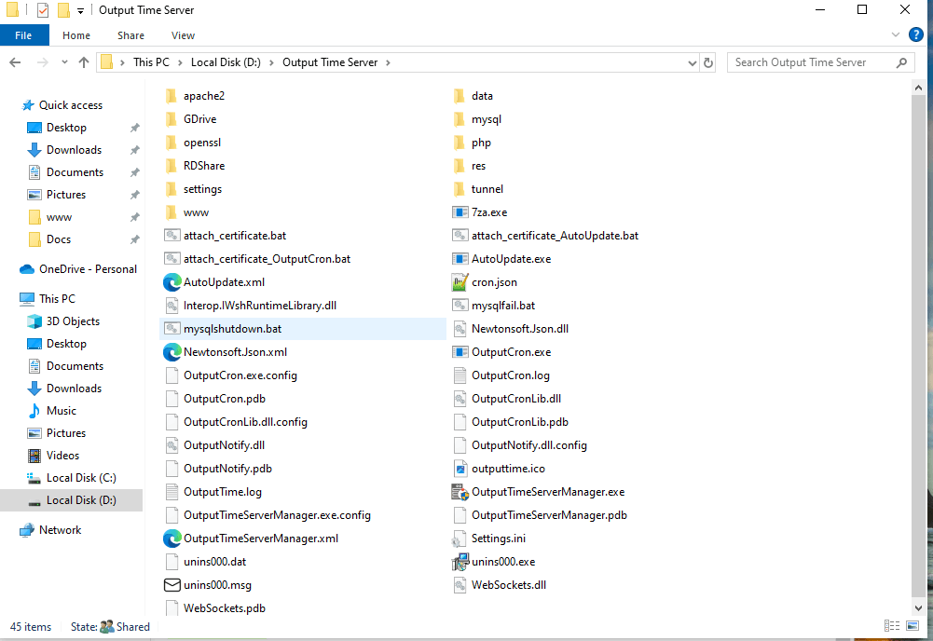Select the cron.json file icon
Viewport: 933px width, 641px height.
(x=460, y=282)
